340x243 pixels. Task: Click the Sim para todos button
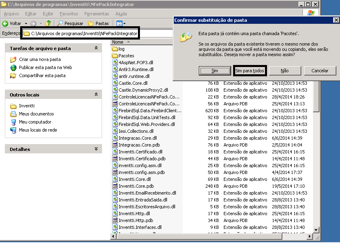pos(250,71)
